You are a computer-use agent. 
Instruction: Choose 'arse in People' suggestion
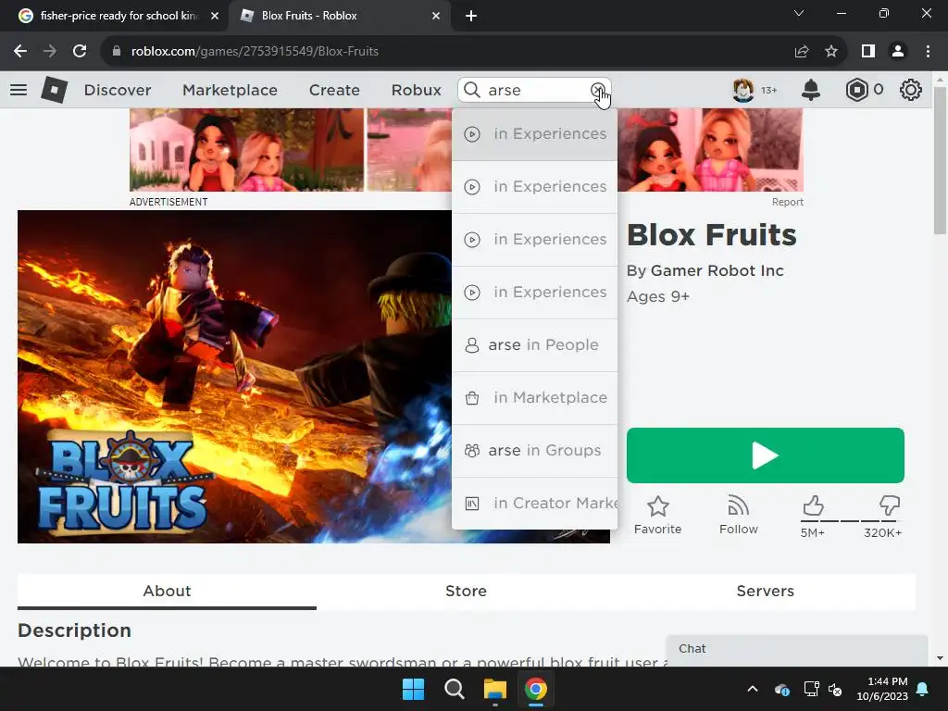point(534,345)
